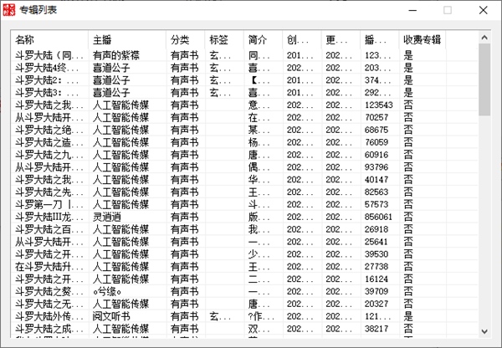Minimize the 专辑列表 window
This screenshot has height=348, width=502.
[x=409, y=11]
